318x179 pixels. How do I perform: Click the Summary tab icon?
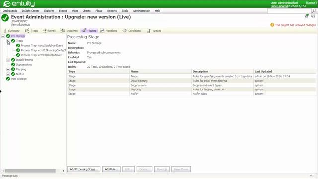(x=5, y=31)
